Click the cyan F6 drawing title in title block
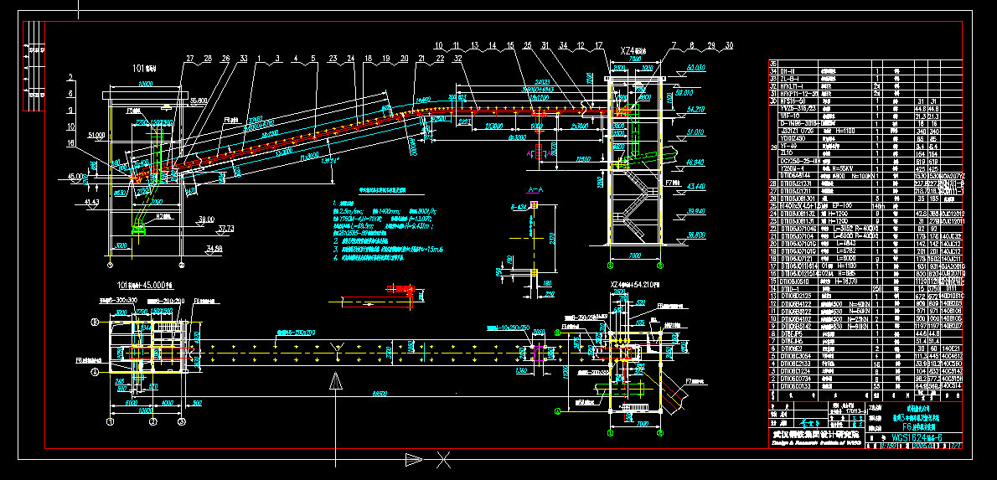This screenshot has height=480, width=997. (919, 426)
